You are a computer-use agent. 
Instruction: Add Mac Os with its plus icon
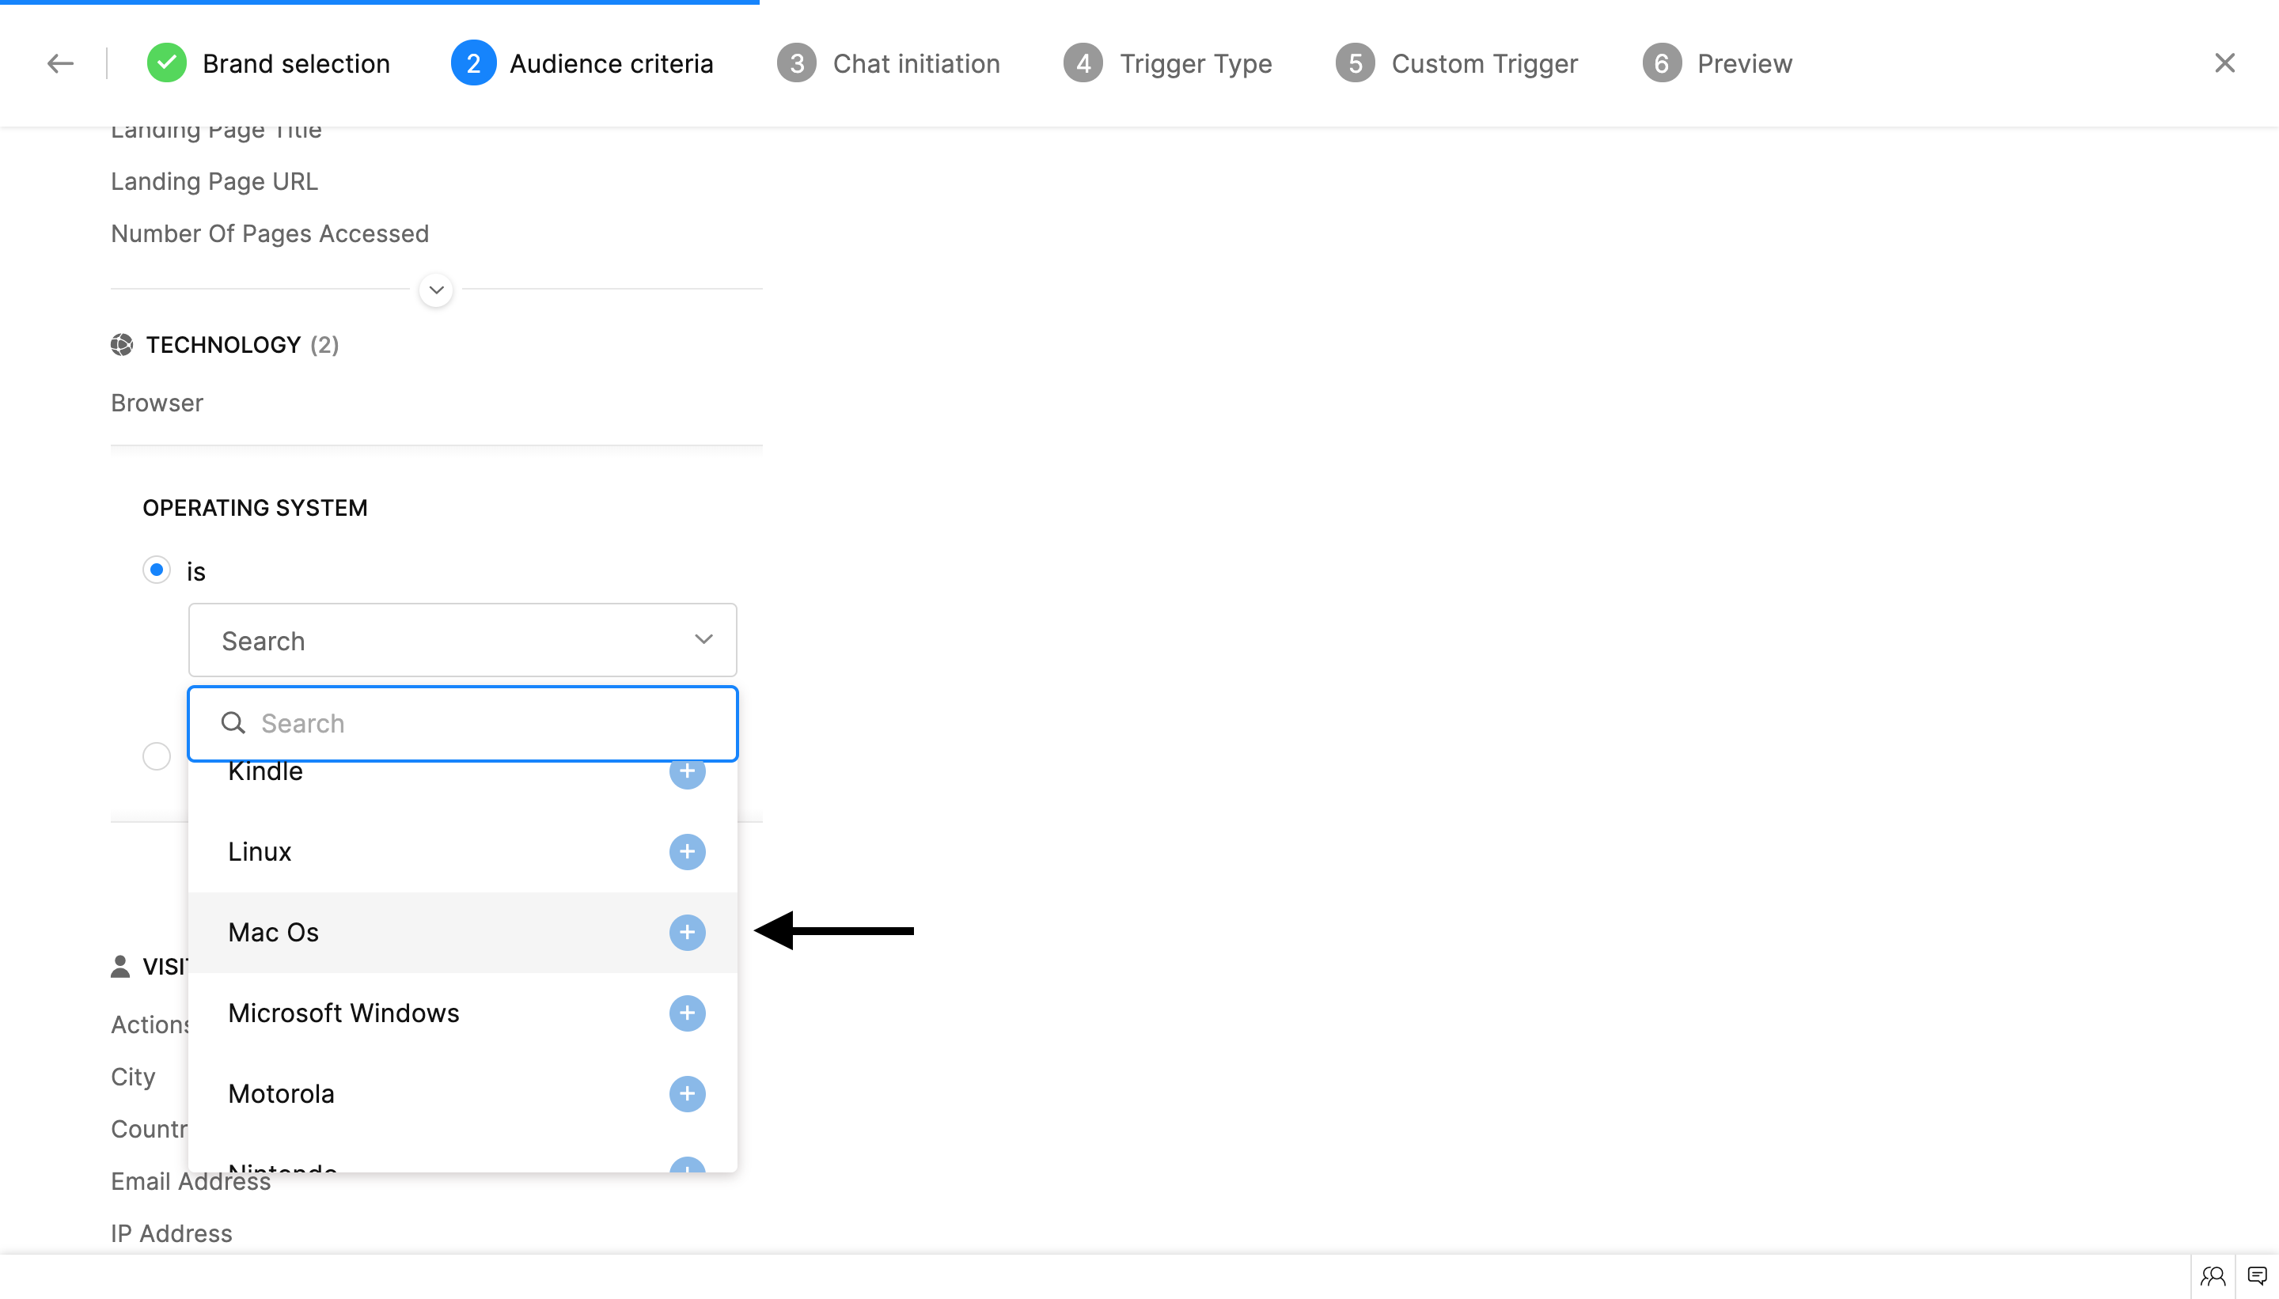point(686,932)
